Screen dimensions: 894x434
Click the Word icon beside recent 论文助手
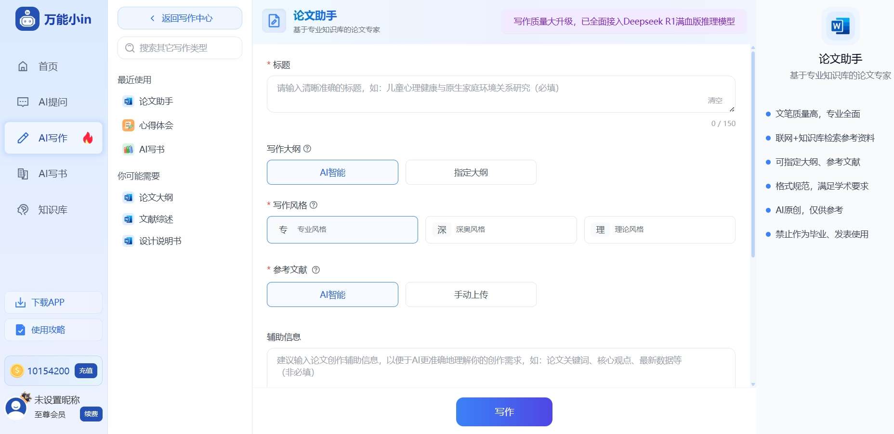coord(128,101)
